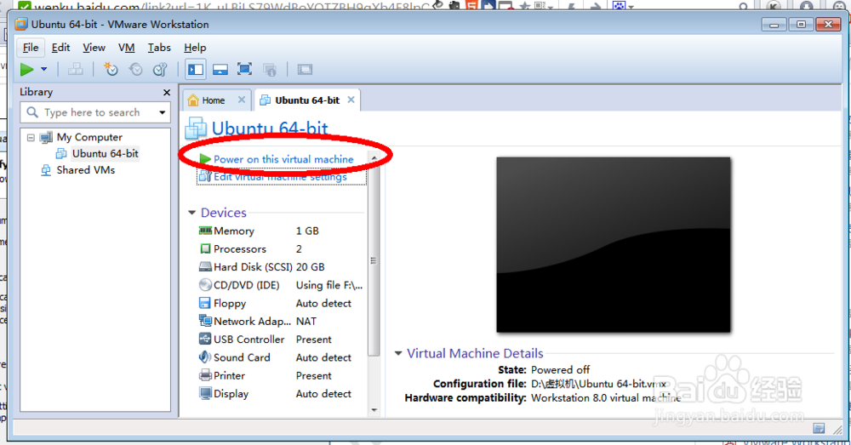The height and width of the screenshot is (445, 851).
Task: Click the CD/DVD disc icon
Action: point(205,285)
